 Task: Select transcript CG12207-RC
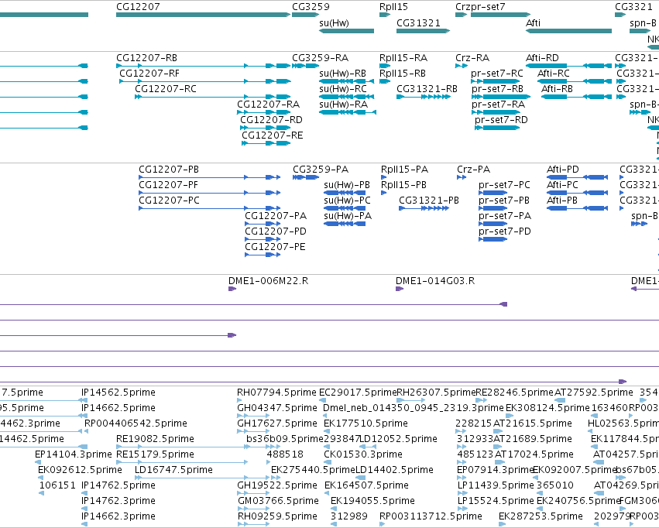213,97
